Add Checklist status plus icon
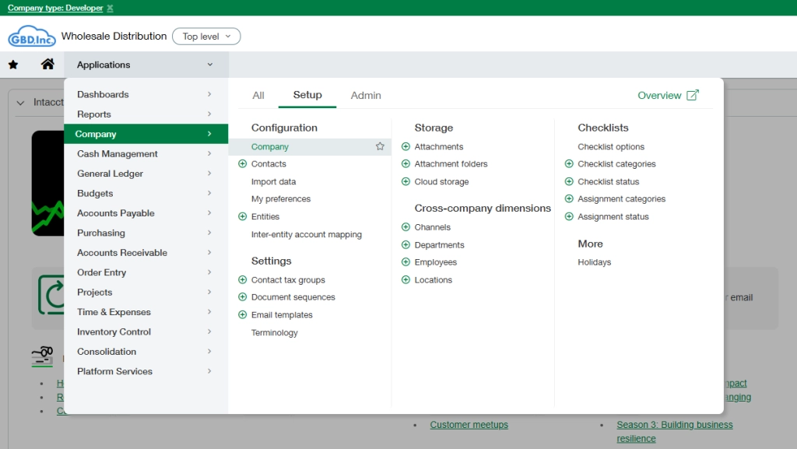The width and height of the screenshot is (797, 449). click(569, 181)
